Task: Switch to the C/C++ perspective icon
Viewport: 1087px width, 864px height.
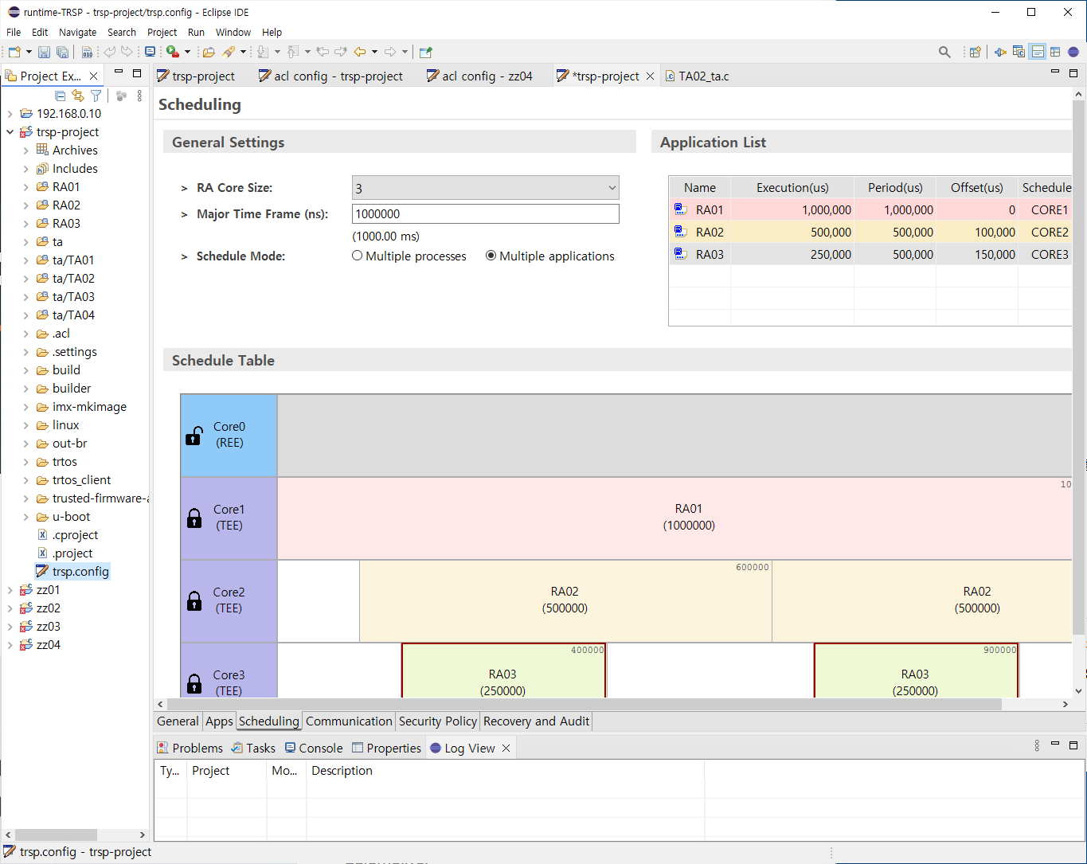Action: pyautogui.click(x=1019, y=53)
